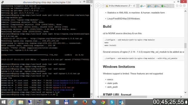Click the Internet Explorer forward arrow
The height and width of the screenshot is (105, 188).
tap(103, 6)
